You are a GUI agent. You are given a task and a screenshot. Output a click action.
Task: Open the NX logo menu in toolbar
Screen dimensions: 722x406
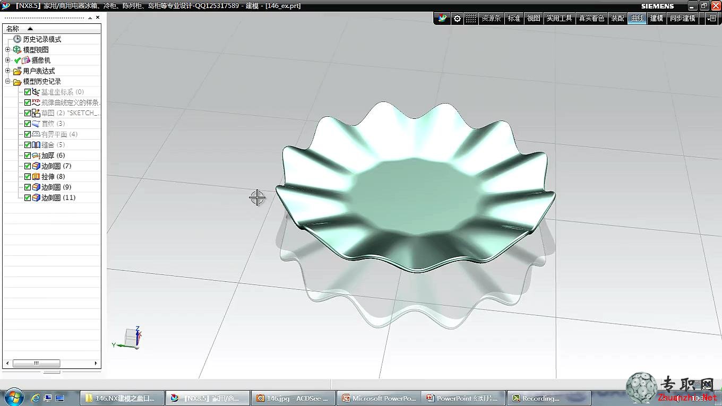coord(443,18)
